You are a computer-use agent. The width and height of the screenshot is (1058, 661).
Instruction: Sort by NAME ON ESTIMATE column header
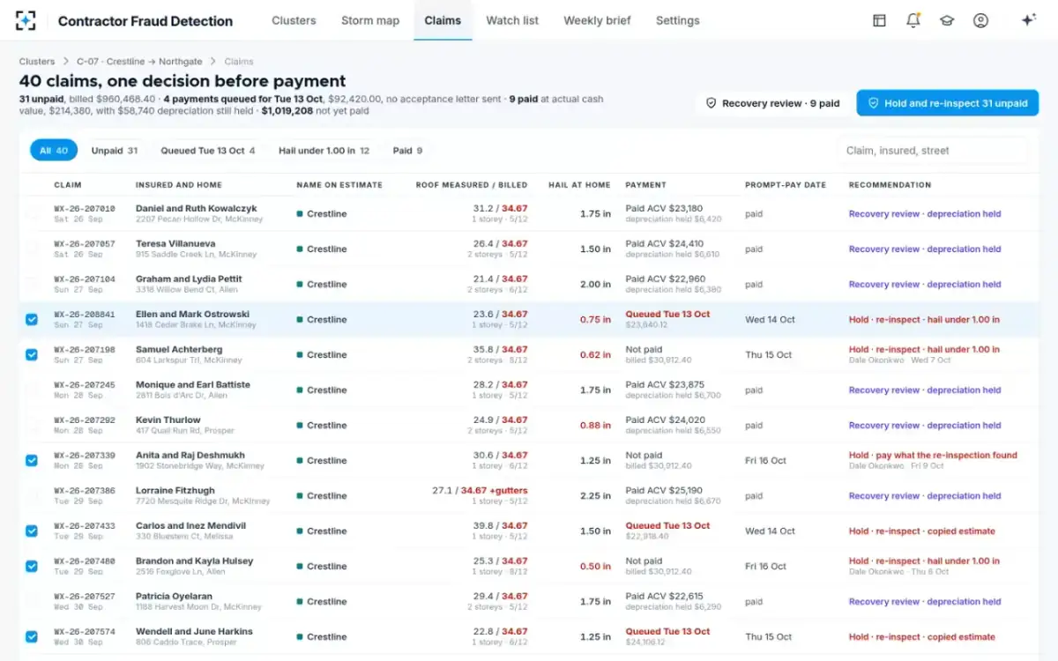[x=339, y=185]
